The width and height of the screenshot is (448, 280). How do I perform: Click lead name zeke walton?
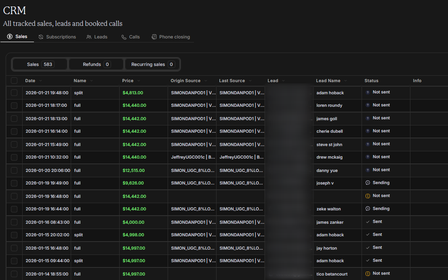click(328, 209)
